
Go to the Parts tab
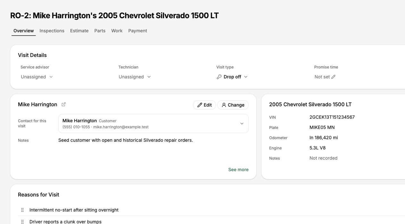tap(100, 31)
